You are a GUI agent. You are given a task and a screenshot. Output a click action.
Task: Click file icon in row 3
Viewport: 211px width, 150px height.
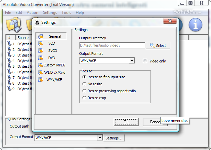(9, 55)
